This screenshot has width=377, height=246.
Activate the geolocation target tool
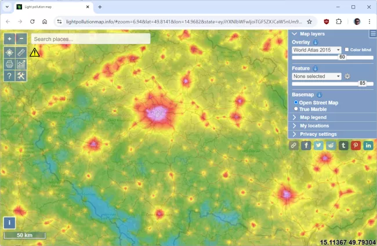[10, 52]
